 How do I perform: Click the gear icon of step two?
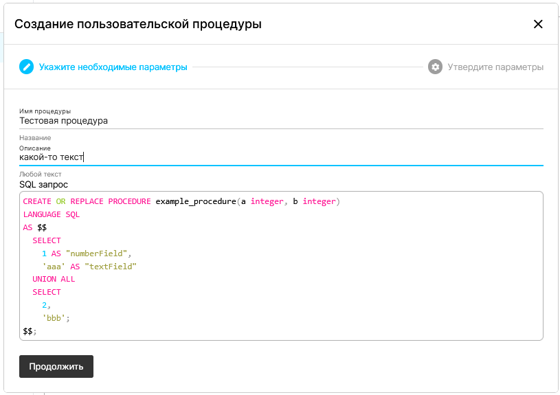(x=434, y=67)
